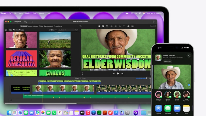Select the farm field clip thumbnail
The image size is (206, 116).
pyautogui.click(x=55, y=40)
